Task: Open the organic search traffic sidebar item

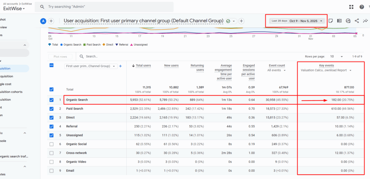Action: tap(14, 156)
